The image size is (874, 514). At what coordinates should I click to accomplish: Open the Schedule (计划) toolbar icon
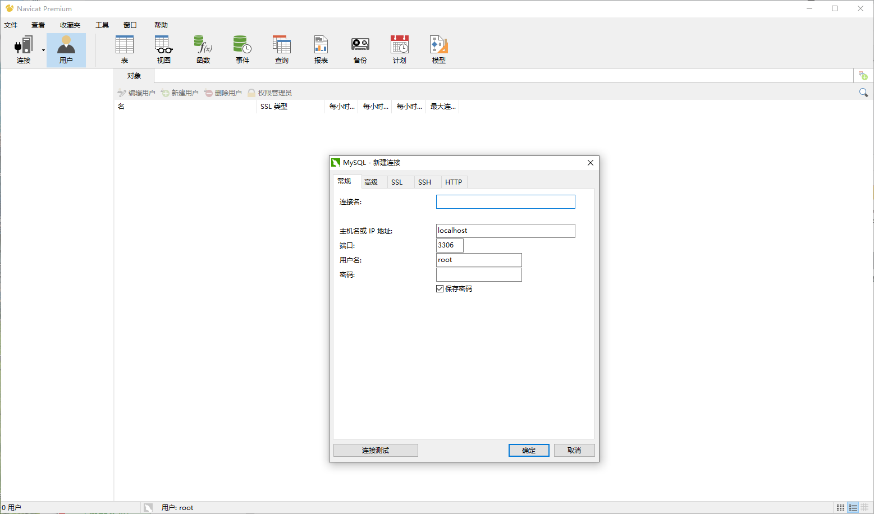[x=399, y=49]
